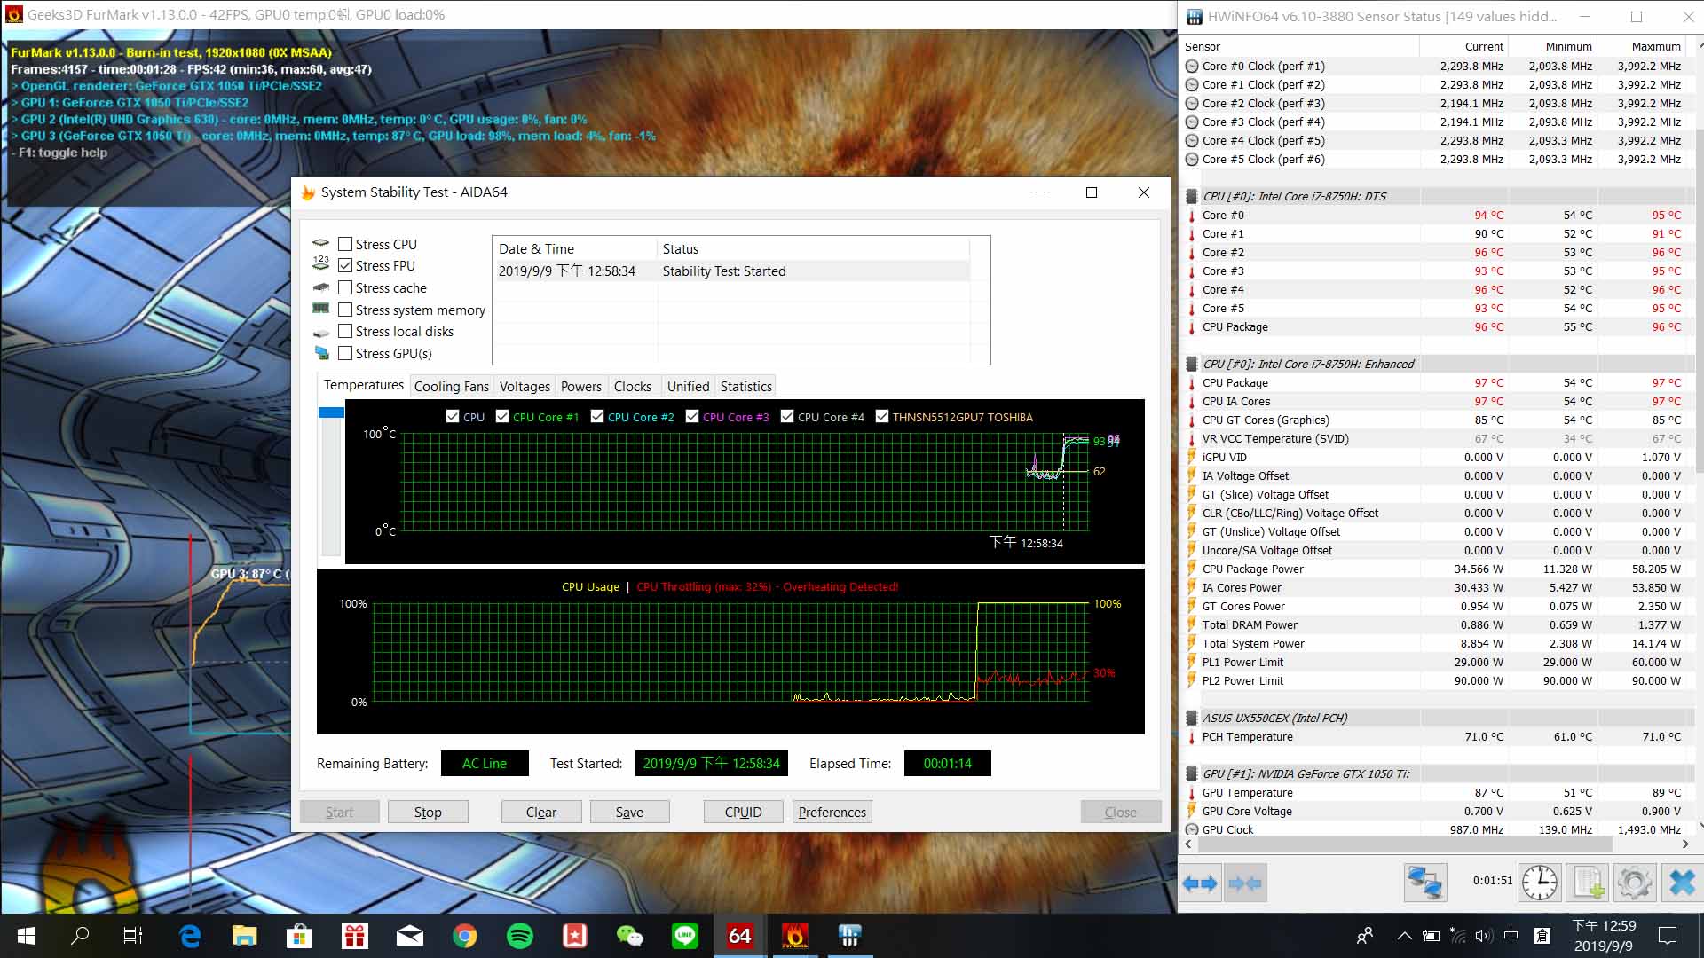This screenshot has height=958, width=1704.
Task: Open the Cooling Fans tab
Action: pyautogui.click(x=452, y=387)
